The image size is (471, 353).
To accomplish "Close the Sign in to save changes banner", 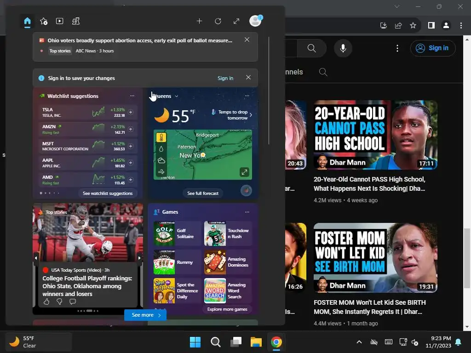I will [248, 77].
